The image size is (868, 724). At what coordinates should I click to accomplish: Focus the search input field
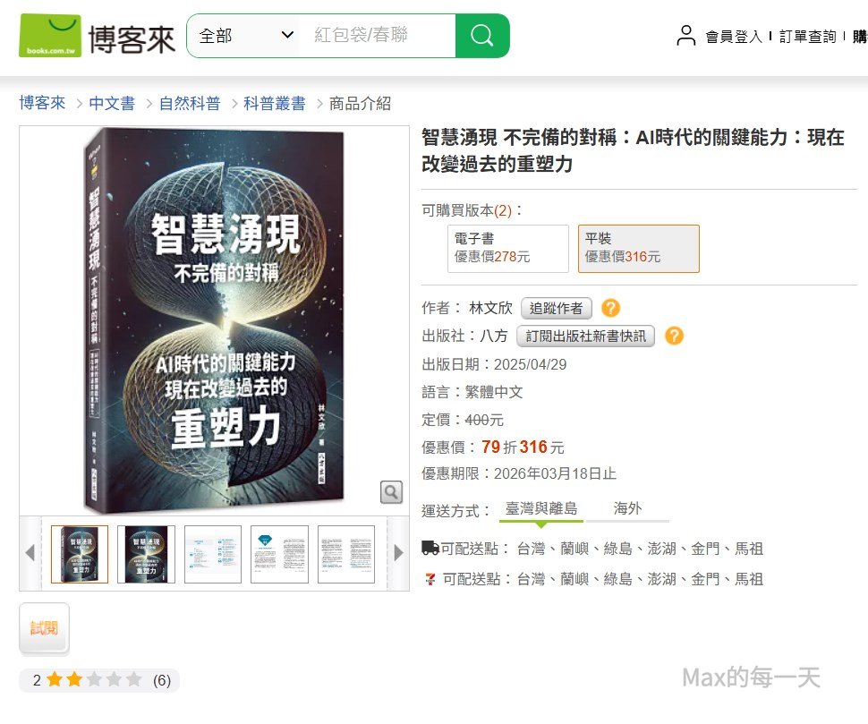[x=377, y=36]
